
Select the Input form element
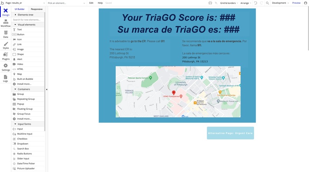[28, 129]
